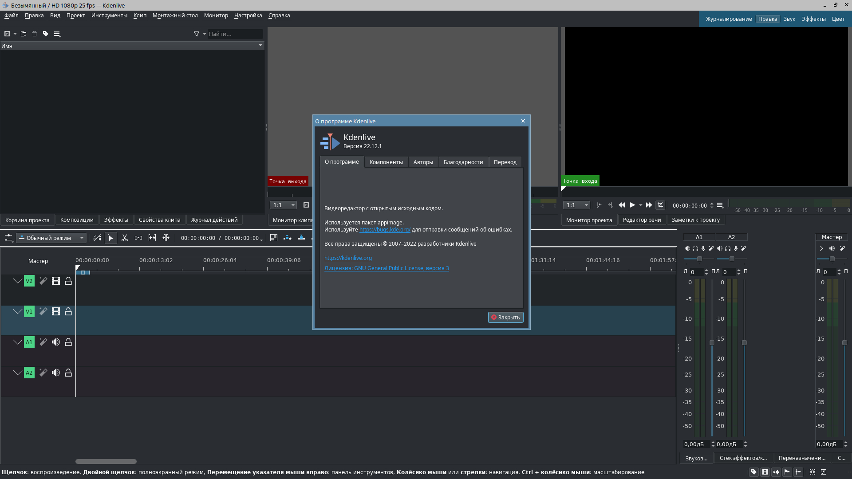Image resolution: width=852 pixels, height=479 pixels.
Task: Click the overwrite clip zone icon
Action: 301,238
